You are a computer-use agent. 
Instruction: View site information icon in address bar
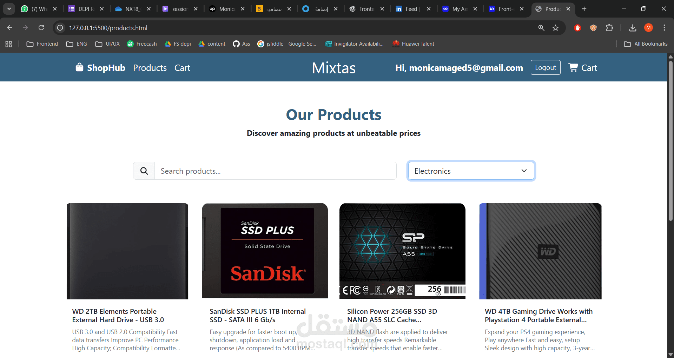tap(60, 28)
